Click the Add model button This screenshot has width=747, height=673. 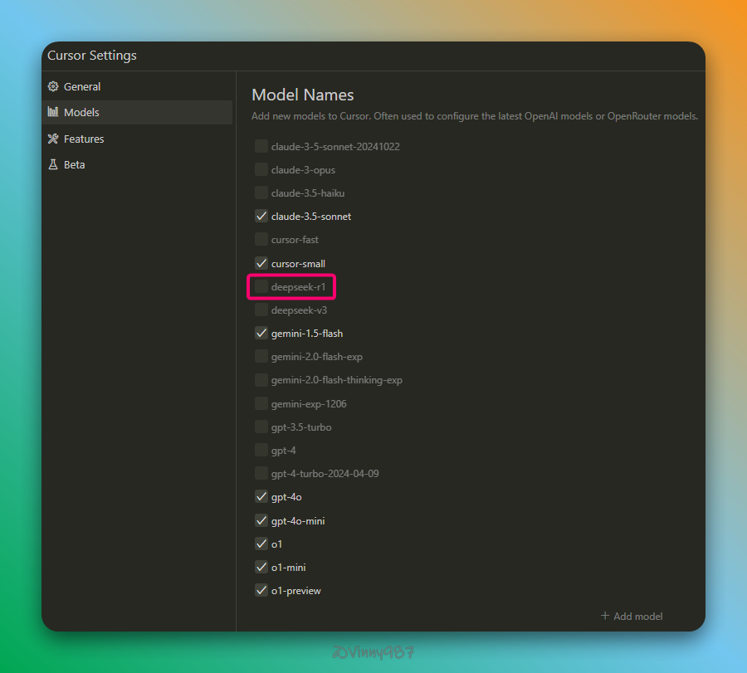point(632,616)
